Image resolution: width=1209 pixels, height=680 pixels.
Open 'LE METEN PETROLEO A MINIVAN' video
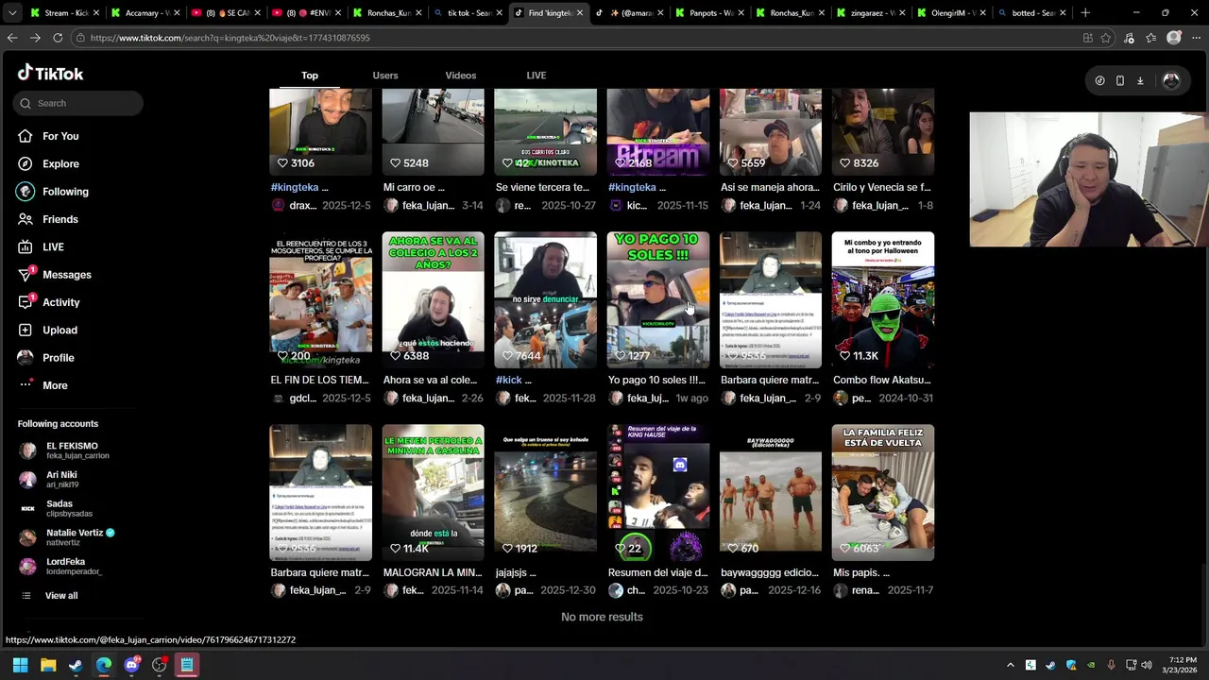(x=433, y=492)
